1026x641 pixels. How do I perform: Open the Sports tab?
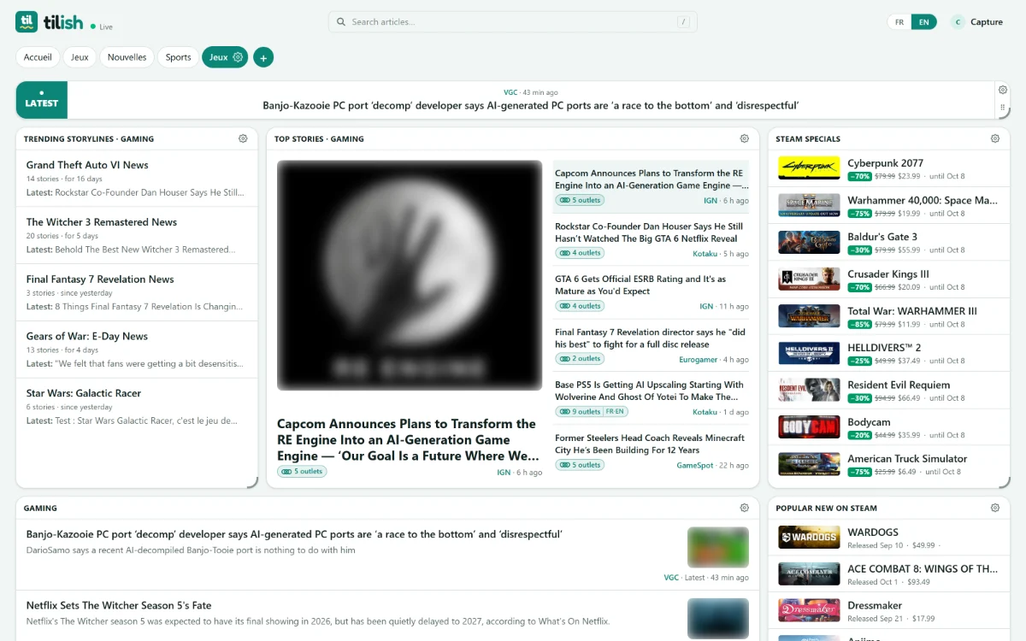[x=178, y=57]
